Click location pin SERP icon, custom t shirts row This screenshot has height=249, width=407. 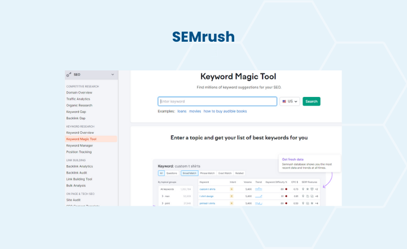click(x=303, y=189)
